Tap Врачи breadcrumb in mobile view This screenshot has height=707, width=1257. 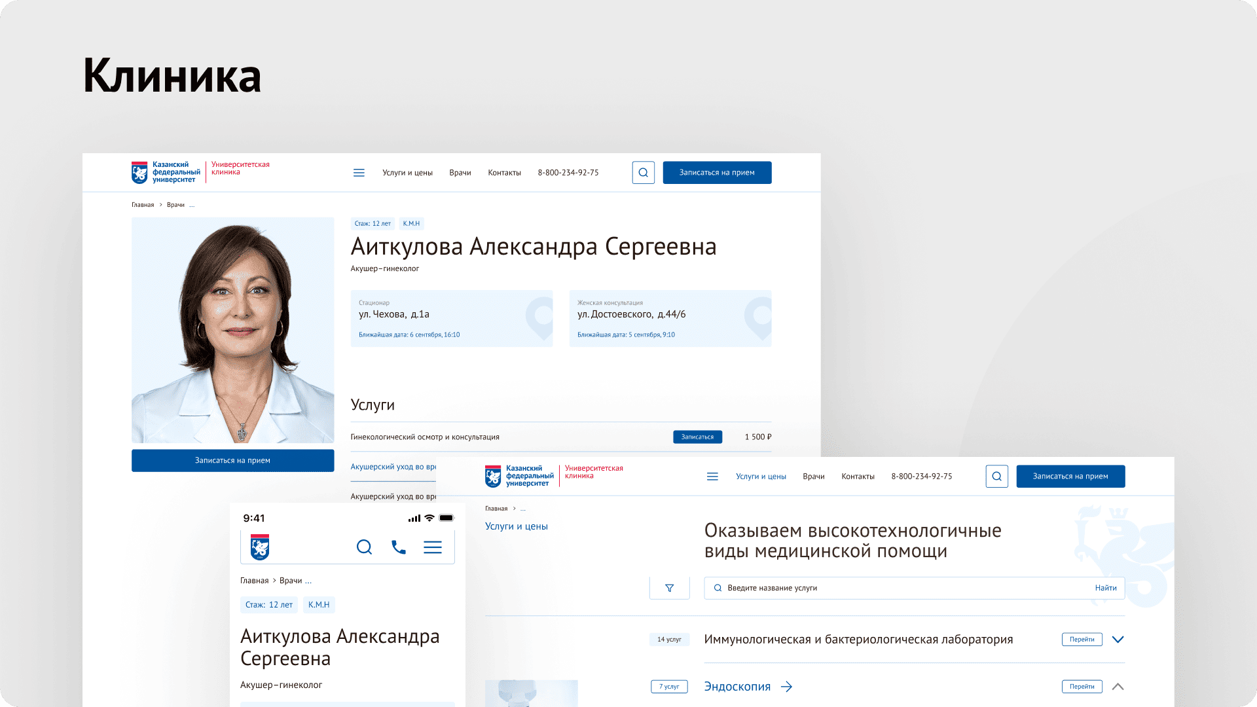[x=291, y=581]
